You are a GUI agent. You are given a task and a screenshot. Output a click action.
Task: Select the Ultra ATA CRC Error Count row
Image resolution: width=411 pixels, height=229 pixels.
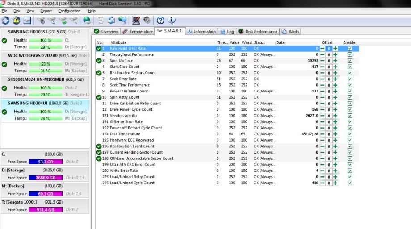227,165
